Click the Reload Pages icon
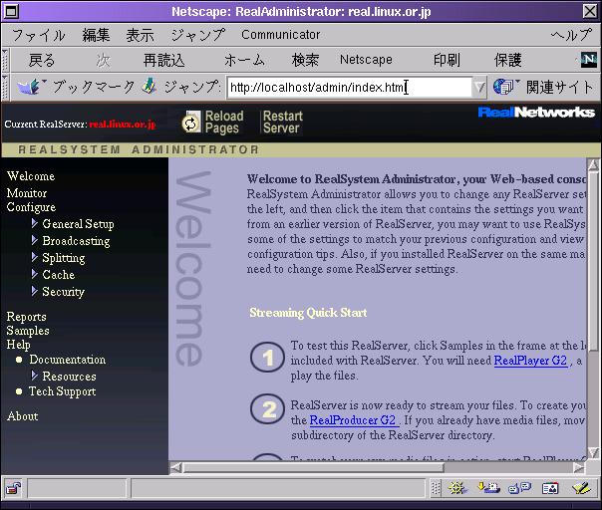 pyautogui.click(x=190, y=123)
